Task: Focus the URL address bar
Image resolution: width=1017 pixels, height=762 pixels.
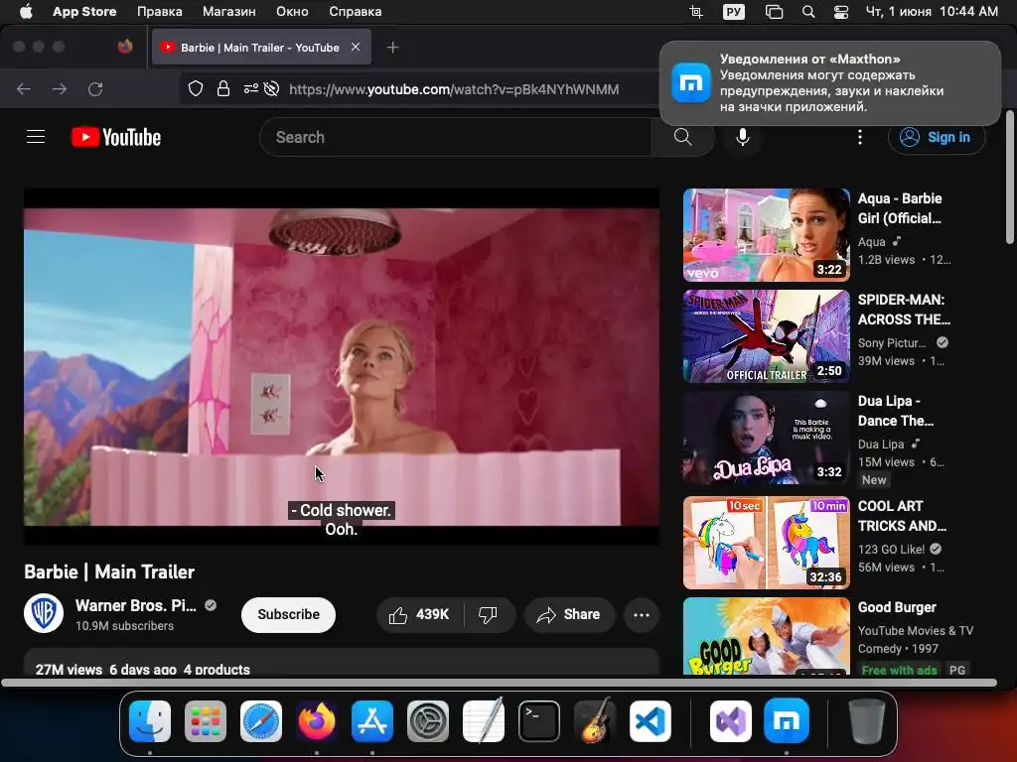Action: pyautogui.click(x=454, y=88)
